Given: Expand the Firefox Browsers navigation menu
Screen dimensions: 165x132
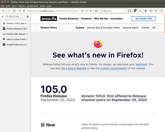Looking at the screenshot, I should pos(69,19).
